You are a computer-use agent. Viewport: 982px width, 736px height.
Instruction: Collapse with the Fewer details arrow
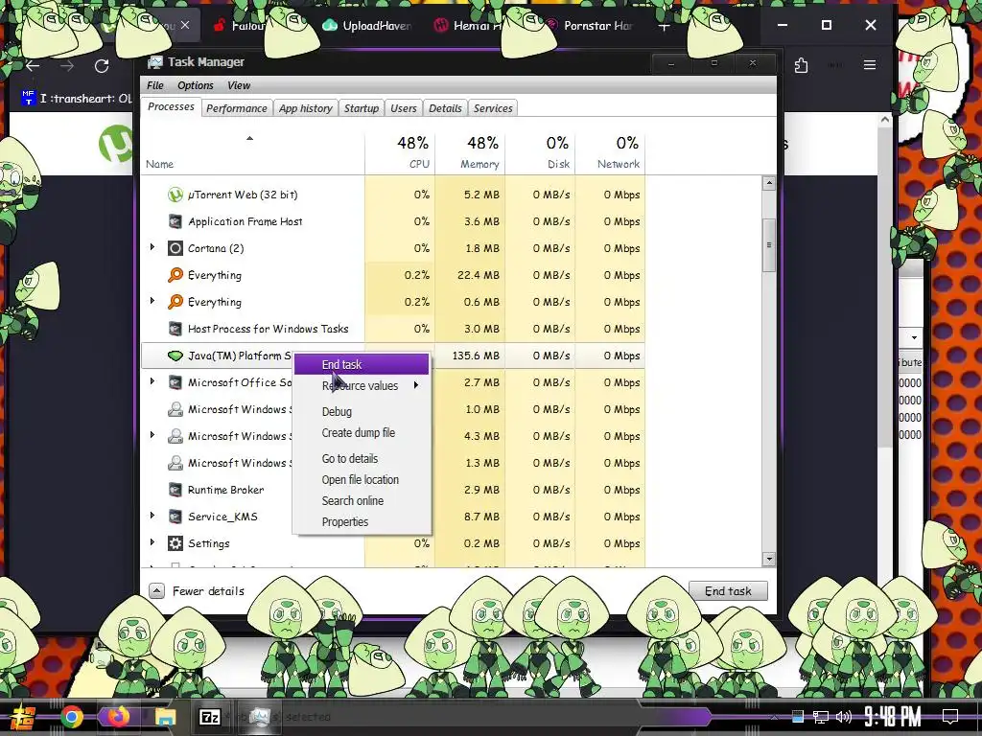[156, 590]
